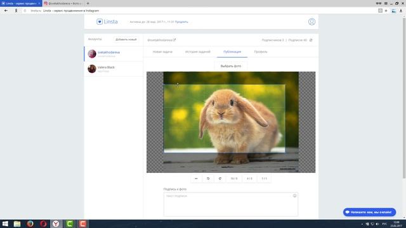Image resolution: width=406 pixels, height=228 pixels.
Task: Switch to the Новая задача tab
Action: point(162,52)
